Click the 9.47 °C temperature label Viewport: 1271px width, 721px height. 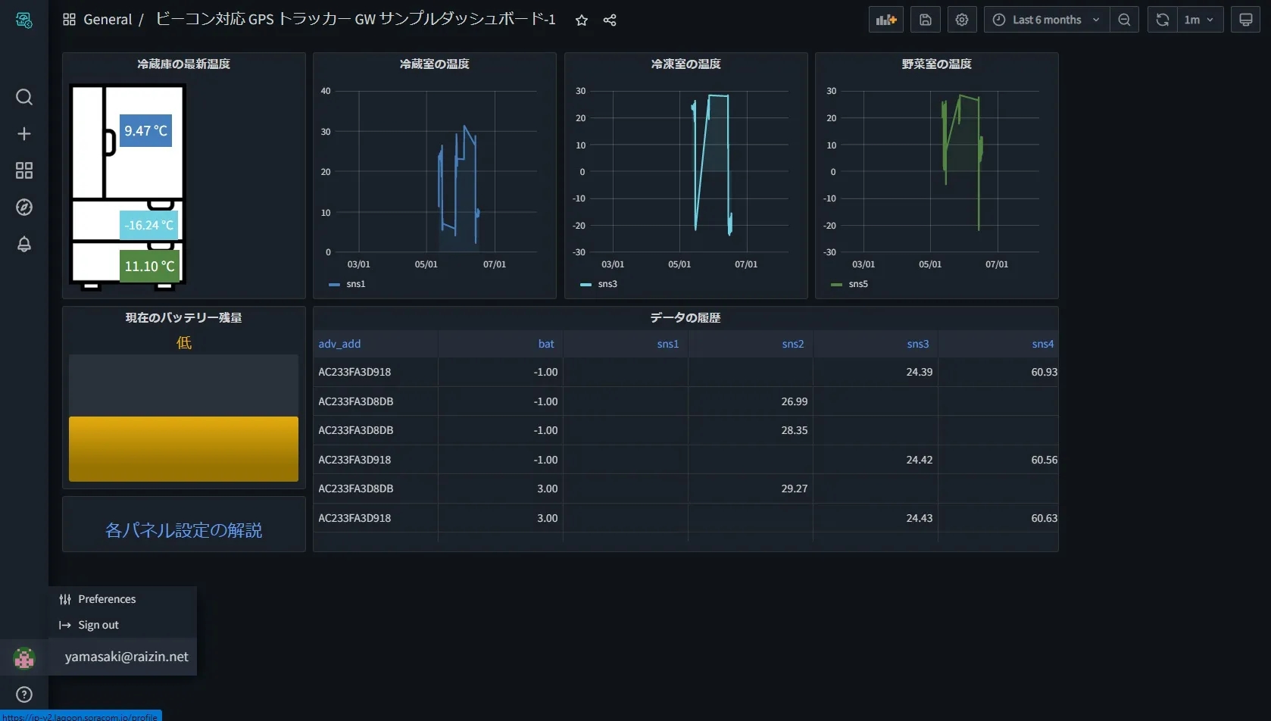click(146, 130)
